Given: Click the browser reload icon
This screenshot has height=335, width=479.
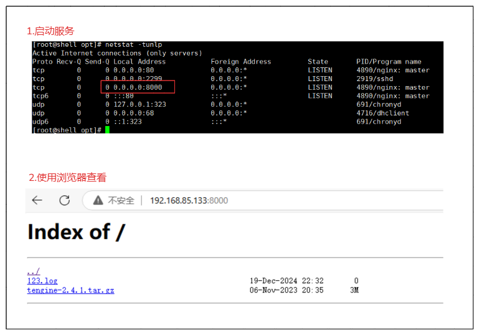Looking at the screenshot, I should click(x=64, y=200).
